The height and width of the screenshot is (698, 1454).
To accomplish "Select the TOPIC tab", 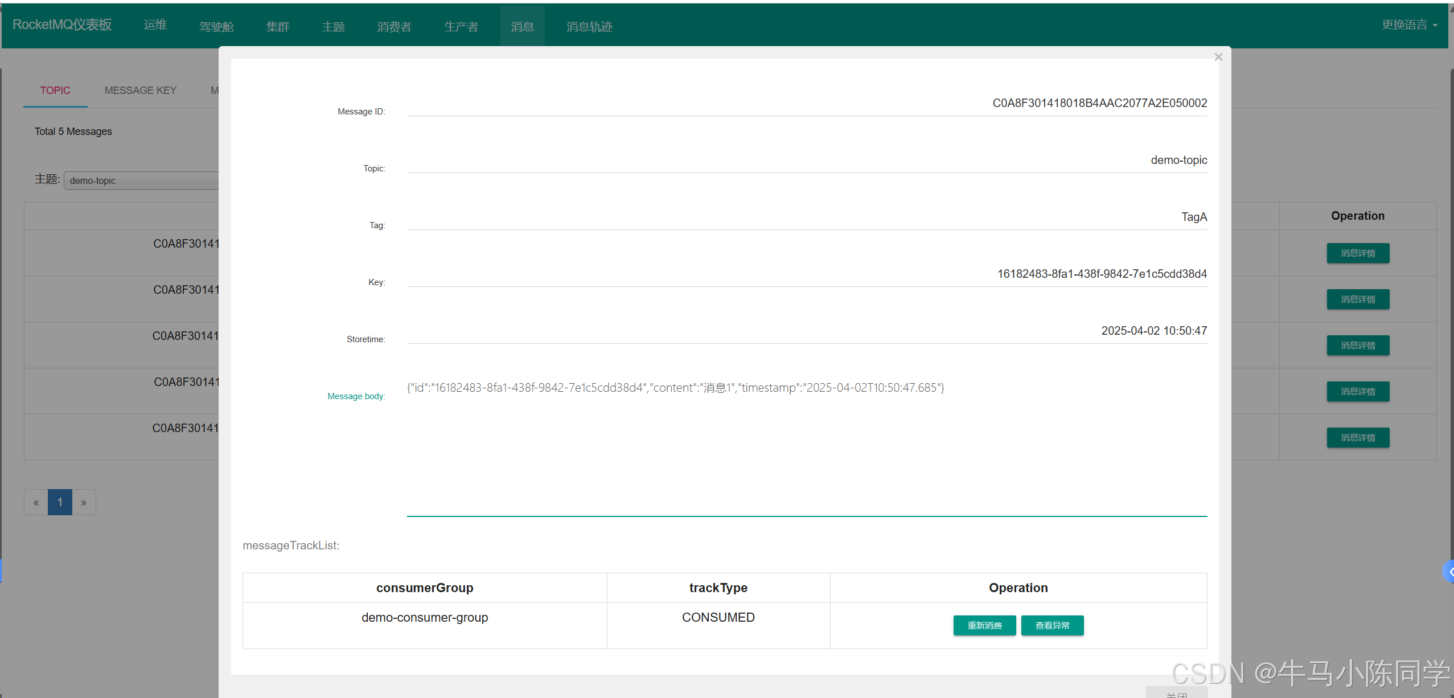I will click(x=55, y=91).
